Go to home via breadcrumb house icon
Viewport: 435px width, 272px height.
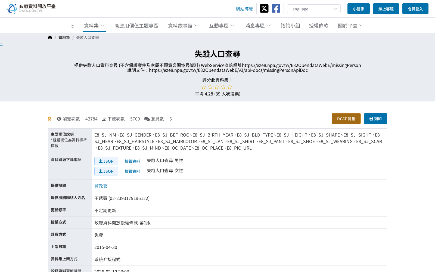tap(50, 37)
